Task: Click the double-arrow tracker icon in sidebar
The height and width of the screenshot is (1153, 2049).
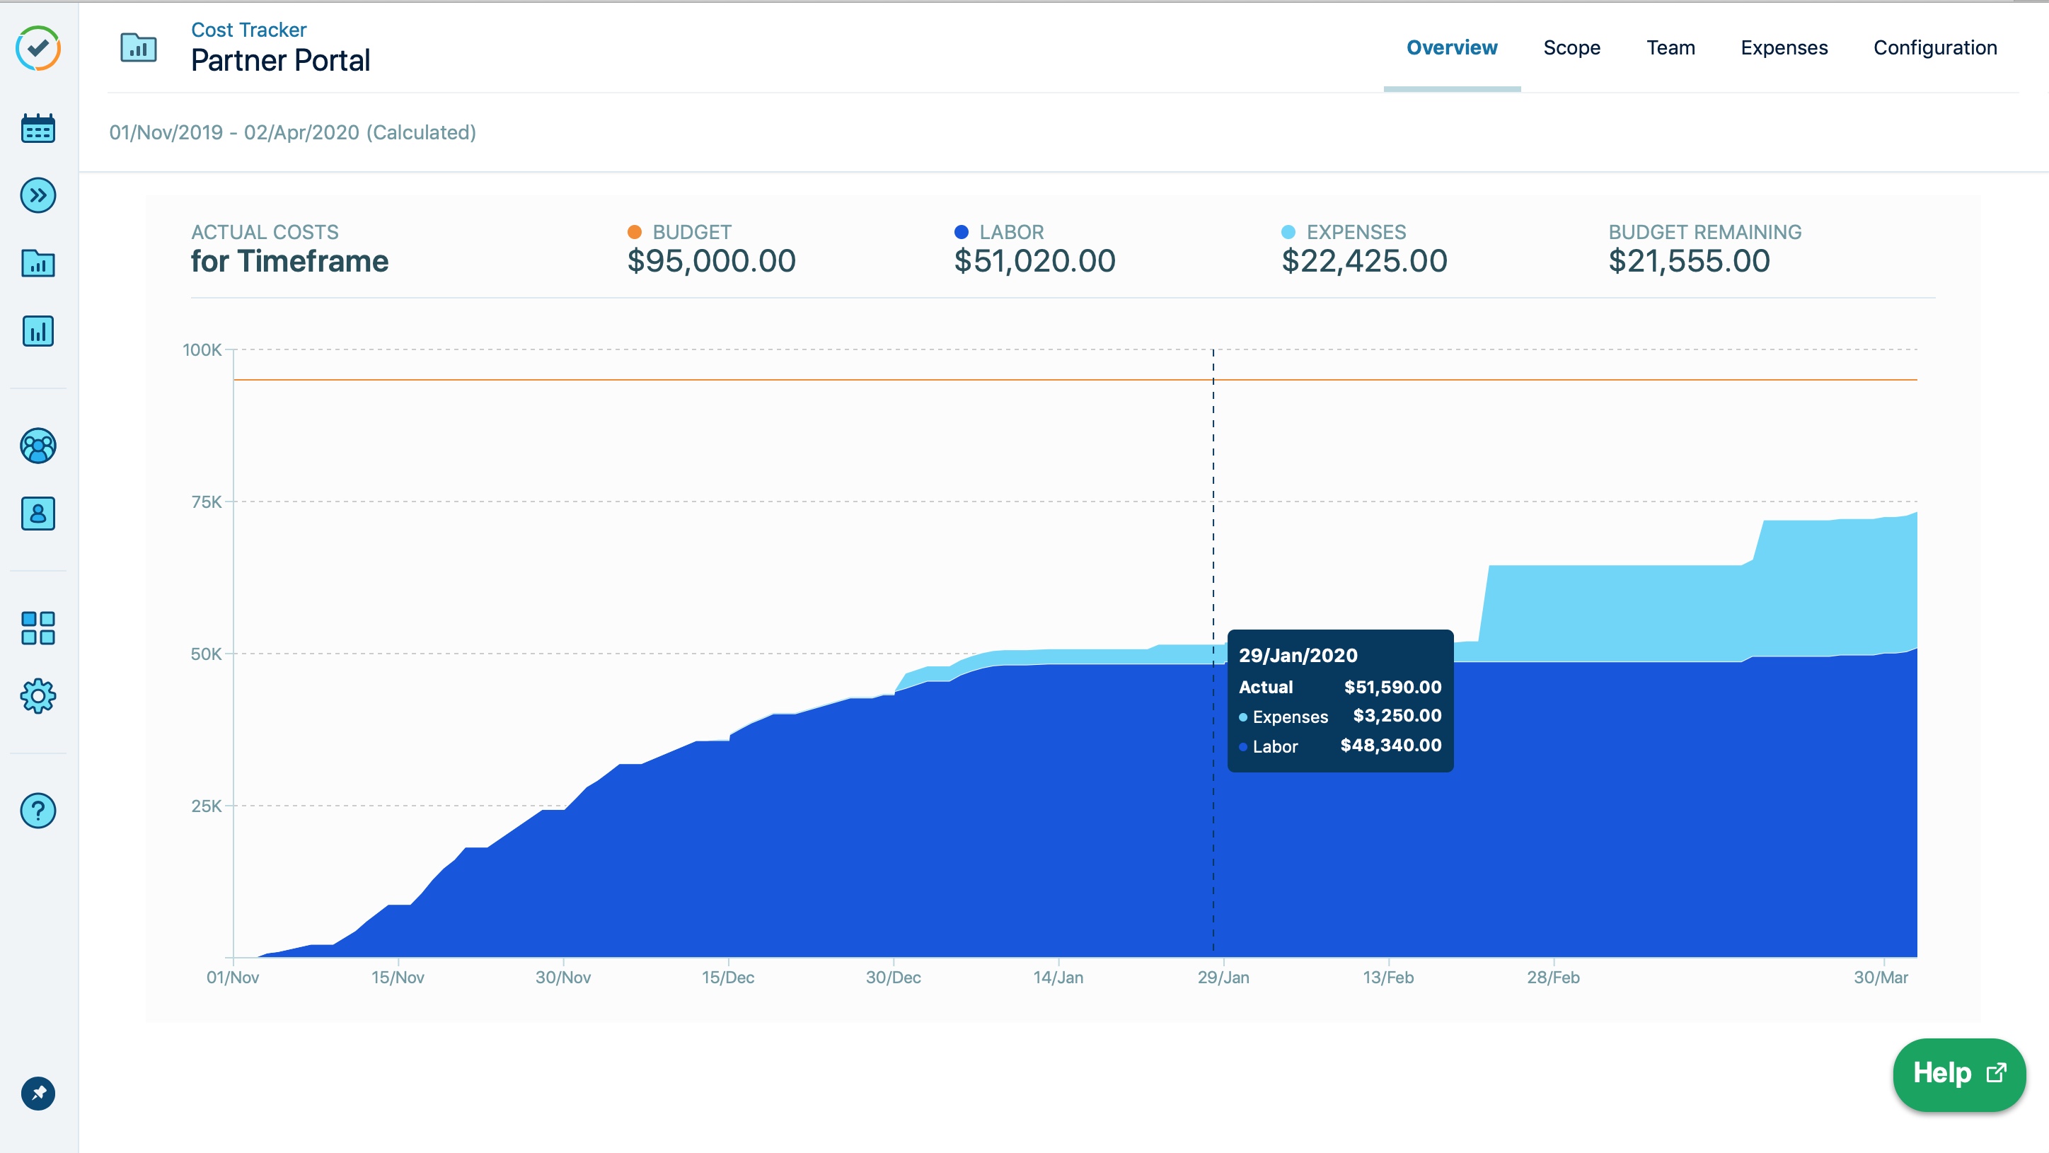Action: [38, 196]
